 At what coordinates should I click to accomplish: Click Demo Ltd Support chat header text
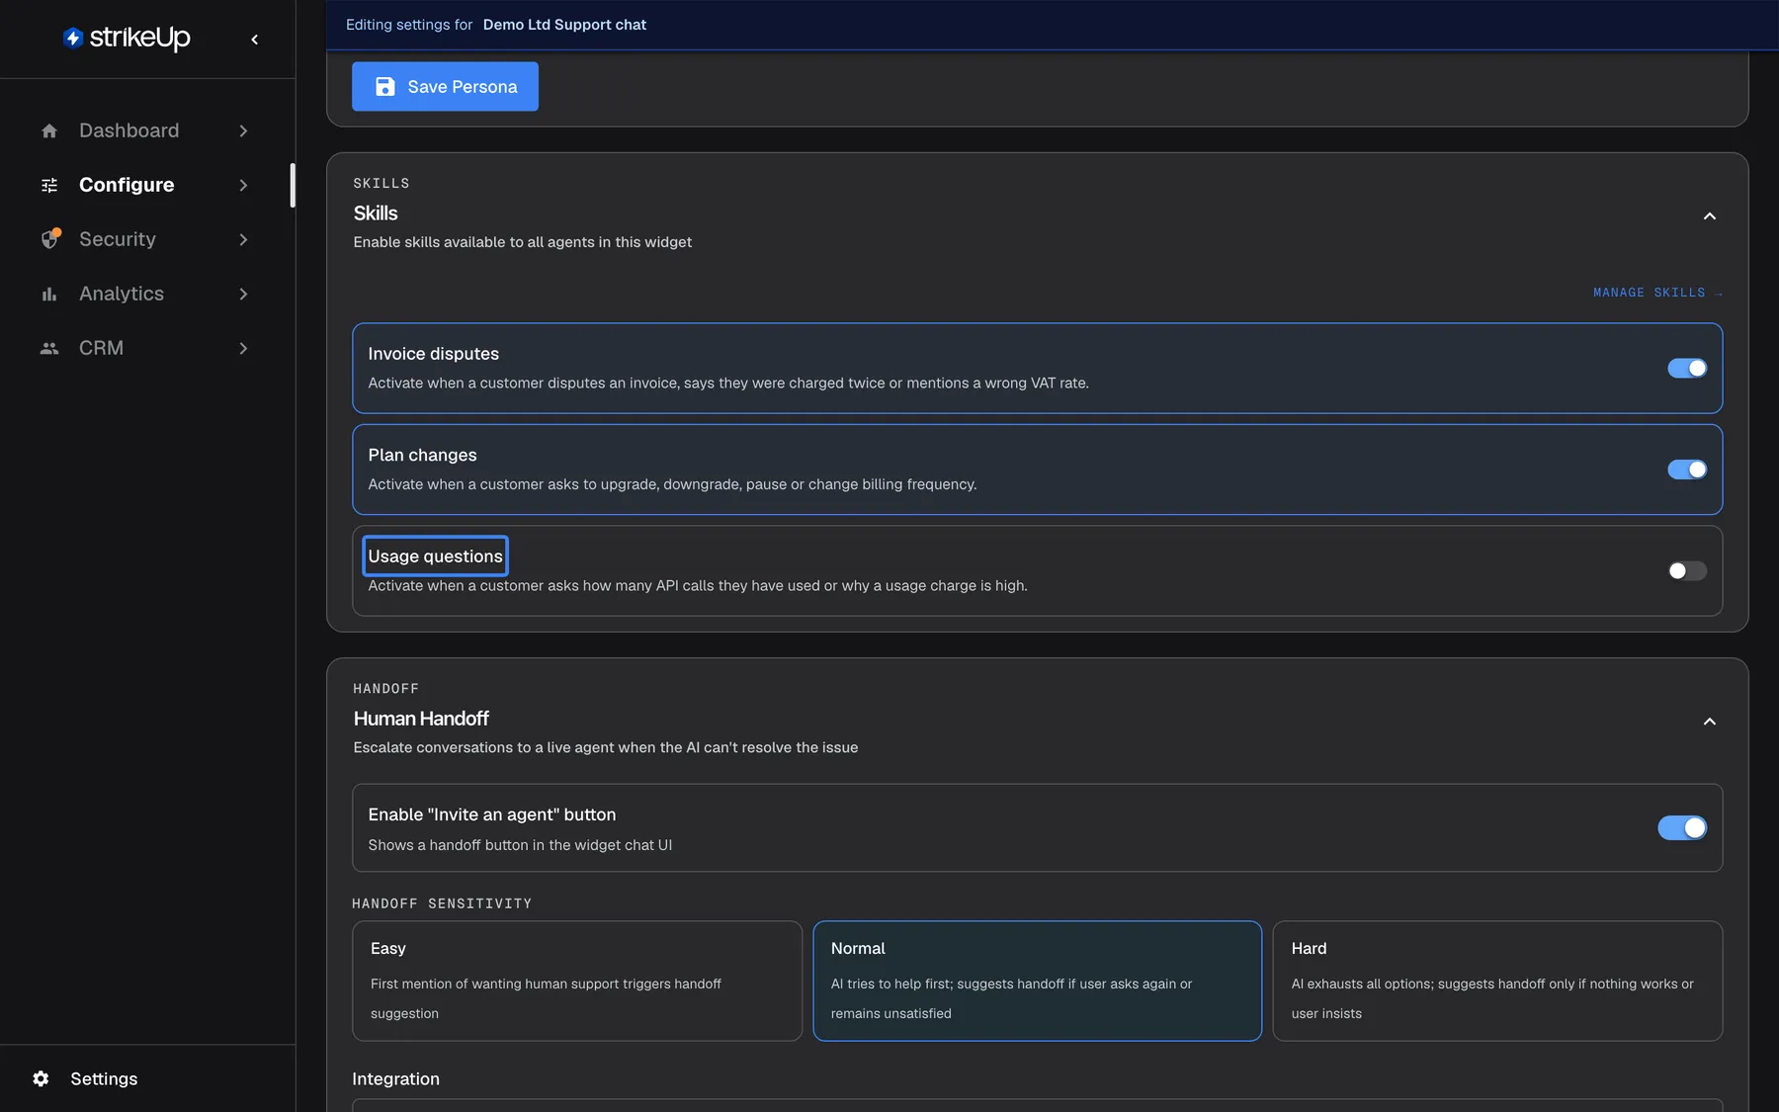[564, 25]
